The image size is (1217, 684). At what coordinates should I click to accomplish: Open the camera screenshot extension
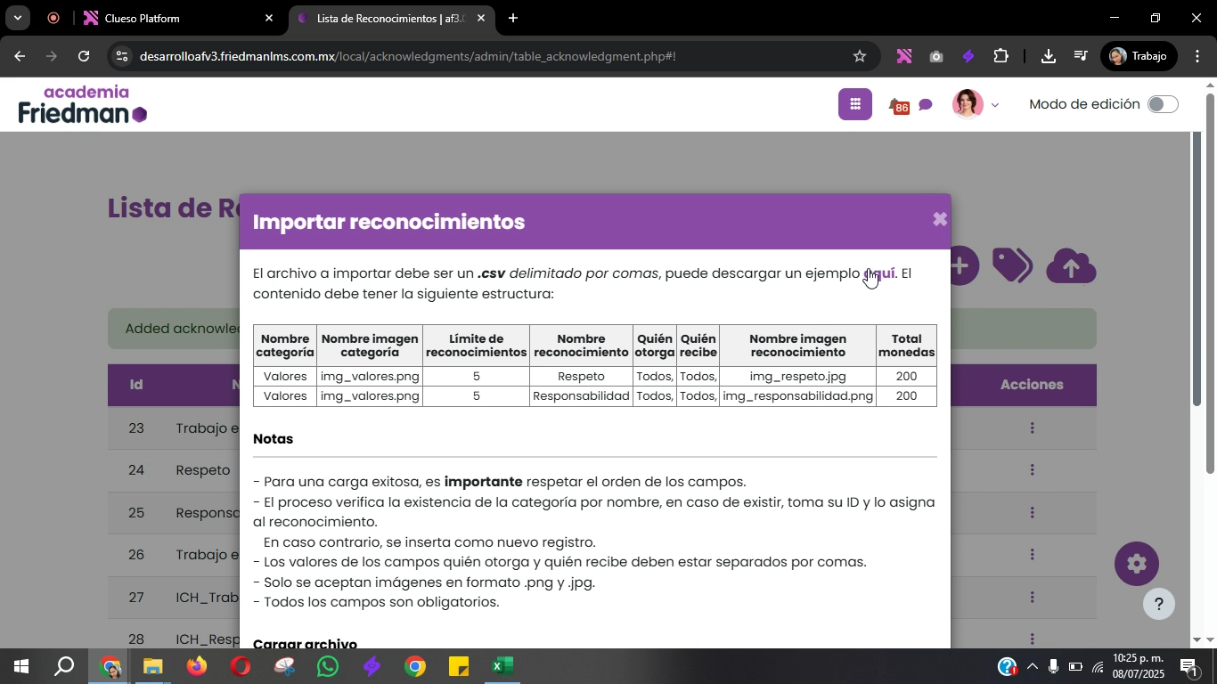[x=936, y=56]
